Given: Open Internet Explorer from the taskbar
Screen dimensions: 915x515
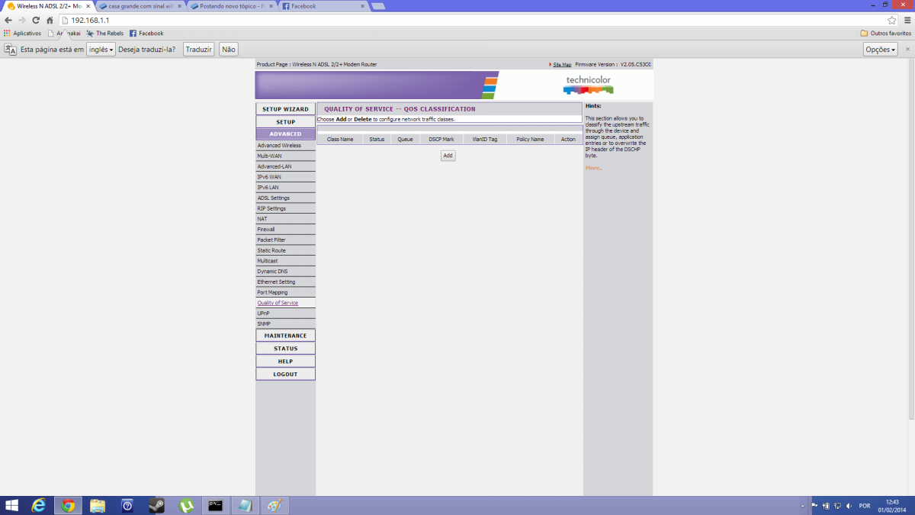Looking at the screenshot, I should tap(38, 505).
